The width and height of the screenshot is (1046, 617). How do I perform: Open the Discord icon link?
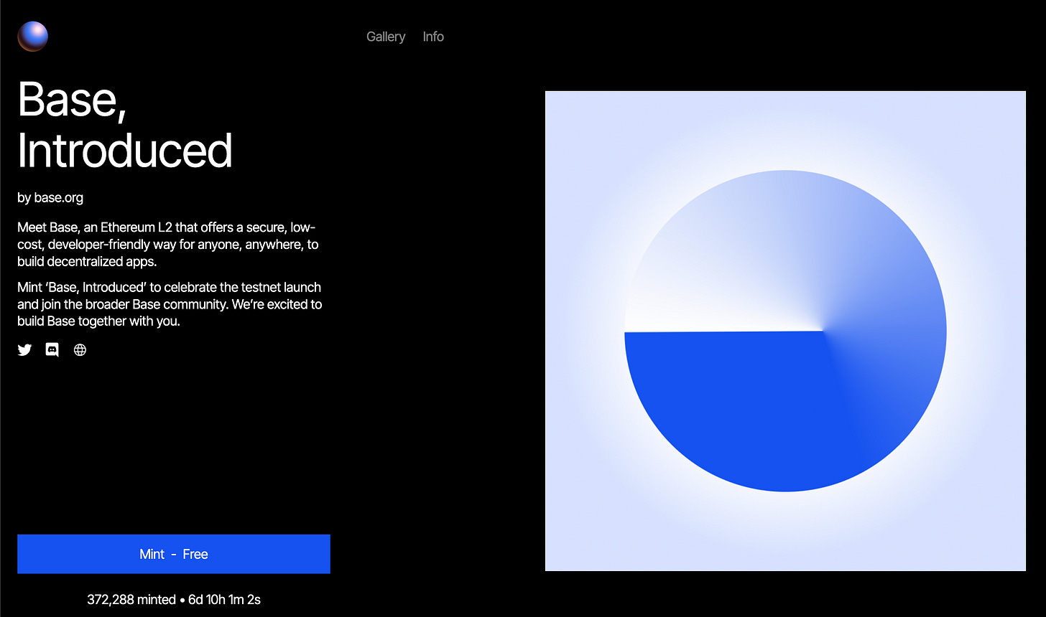click(x=52, y=350)
